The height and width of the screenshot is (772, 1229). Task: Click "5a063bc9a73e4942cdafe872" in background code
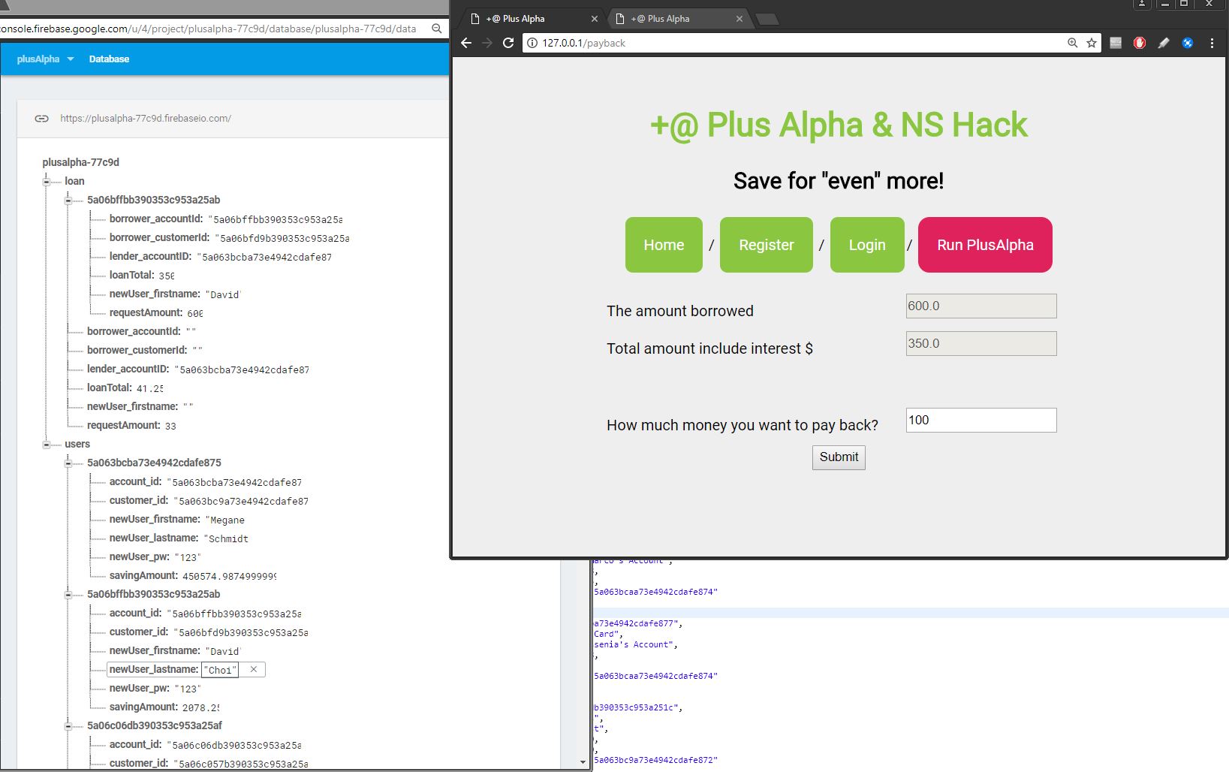click(655, 760)
